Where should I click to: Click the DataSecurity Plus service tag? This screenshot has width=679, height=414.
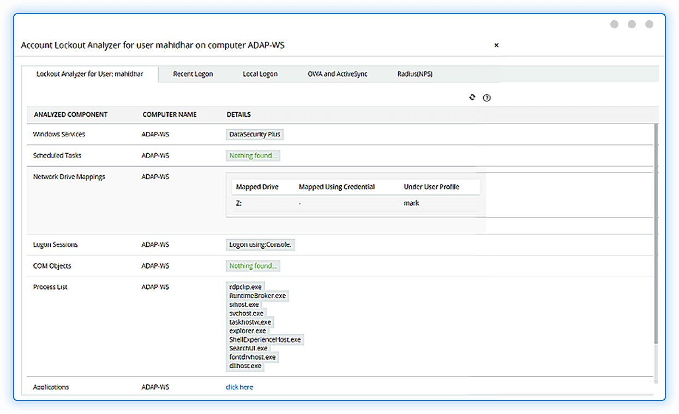click(x=255, y=135)
